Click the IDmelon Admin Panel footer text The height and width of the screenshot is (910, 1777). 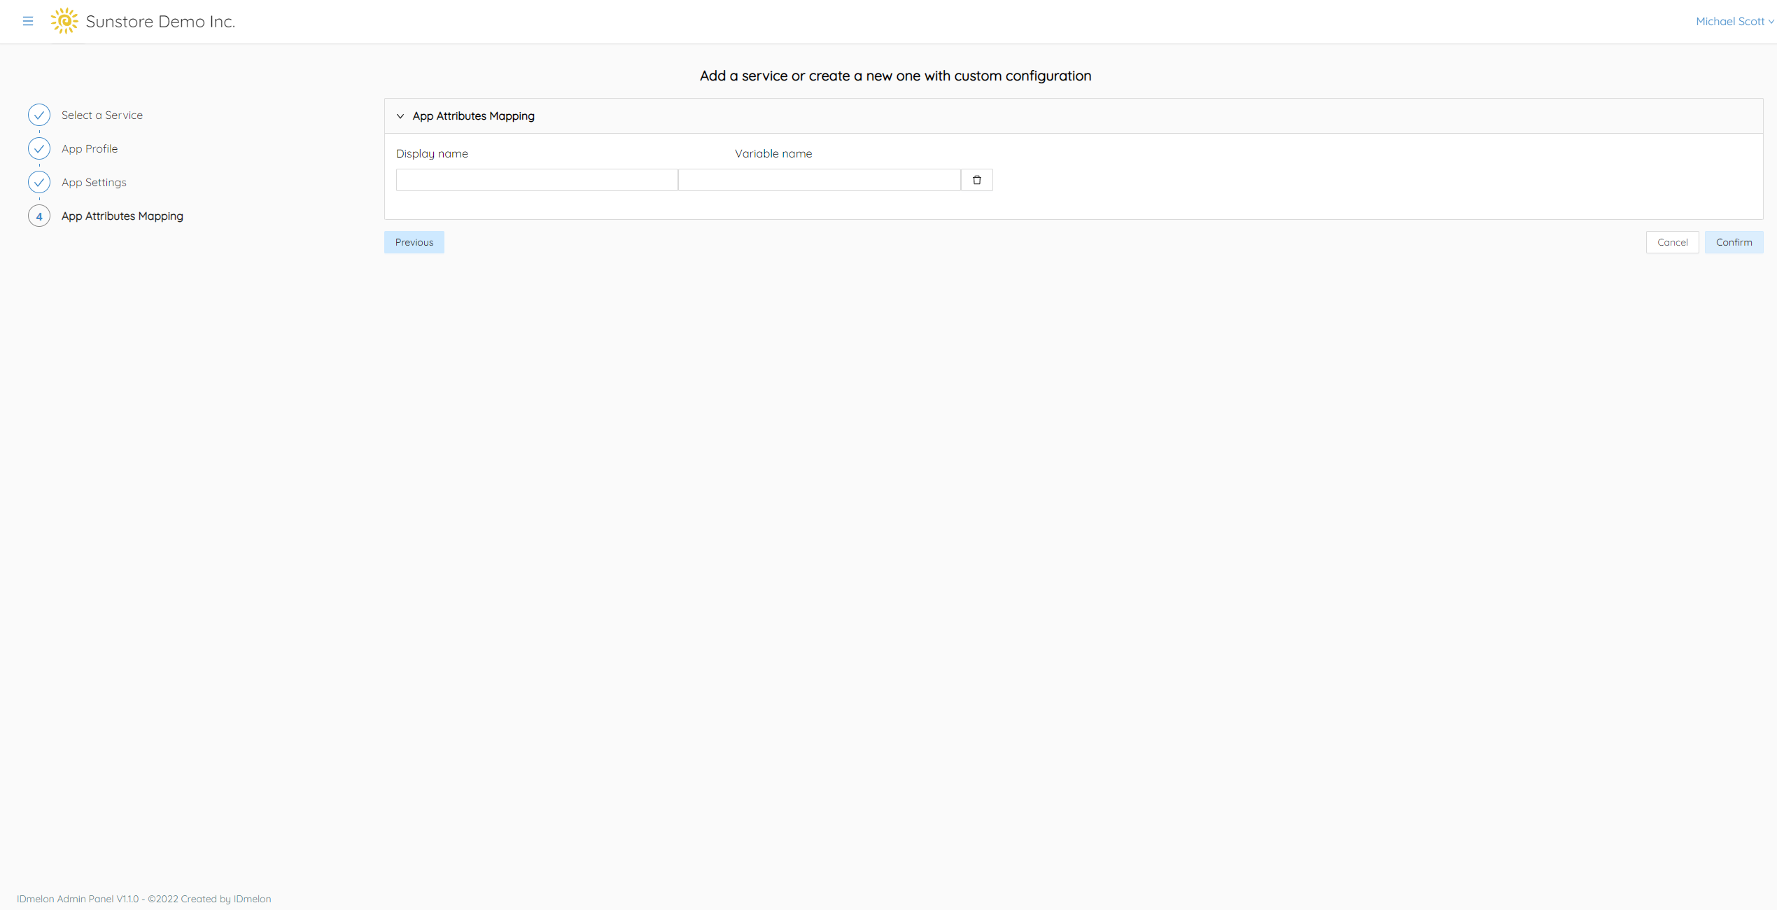144,899
